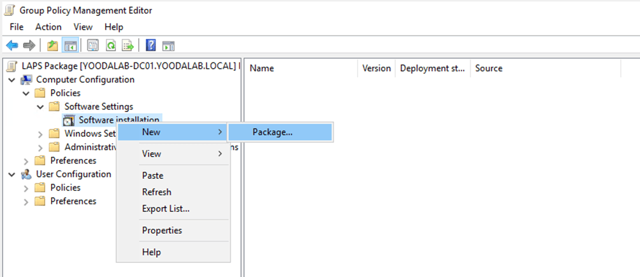Viewport: 640px width, 277px height.
Task: Choose New in the context menu
Action: click(173, 132)
